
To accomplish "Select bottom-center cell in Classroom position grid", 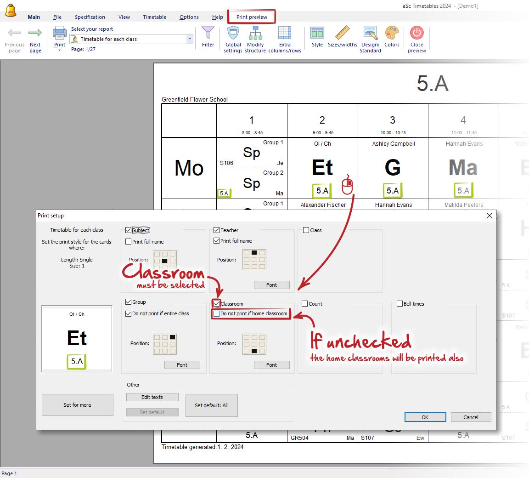I will tap(254, 351).
